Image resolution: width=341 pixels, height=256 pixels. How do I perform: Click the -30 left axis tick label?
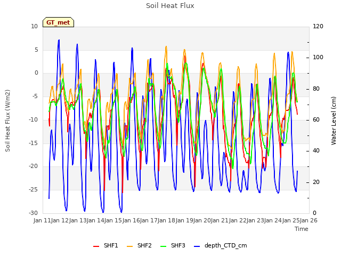33,213
